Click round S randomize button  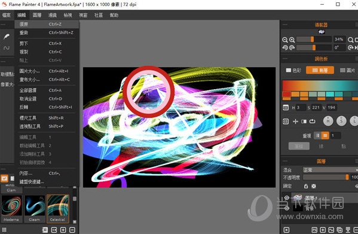pos(341,121)
